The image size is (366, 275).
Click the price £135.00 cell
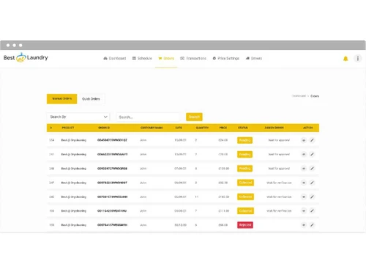(224, 169)
